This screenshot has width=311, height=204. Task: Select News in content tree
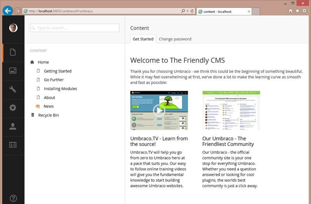(49, 106)
